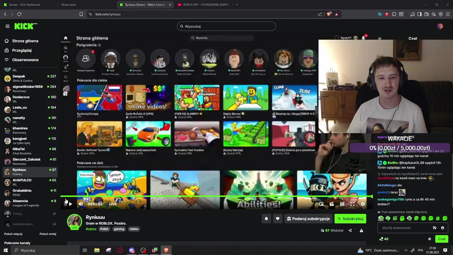This screenshot has width=453, height=255.
Task: Open the Kick user profile avatar
Action: [x=440, y=26]
